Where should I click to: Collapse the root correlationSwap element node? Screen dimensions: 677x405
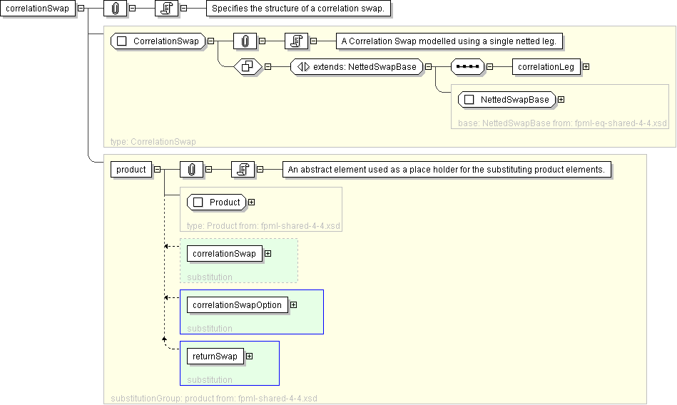click(x=81, y=9)
